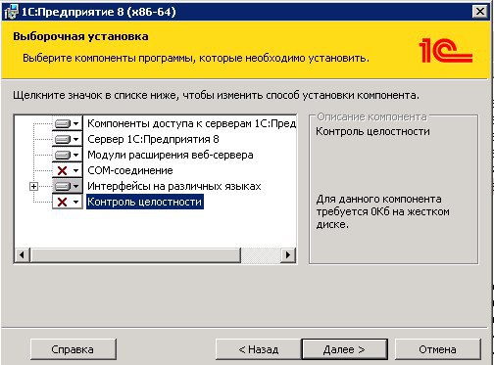The width and height of the screenshot is (494, 365).
Task: Click the left arrow of the horizontal scrollbar
Action: point(23,254)
